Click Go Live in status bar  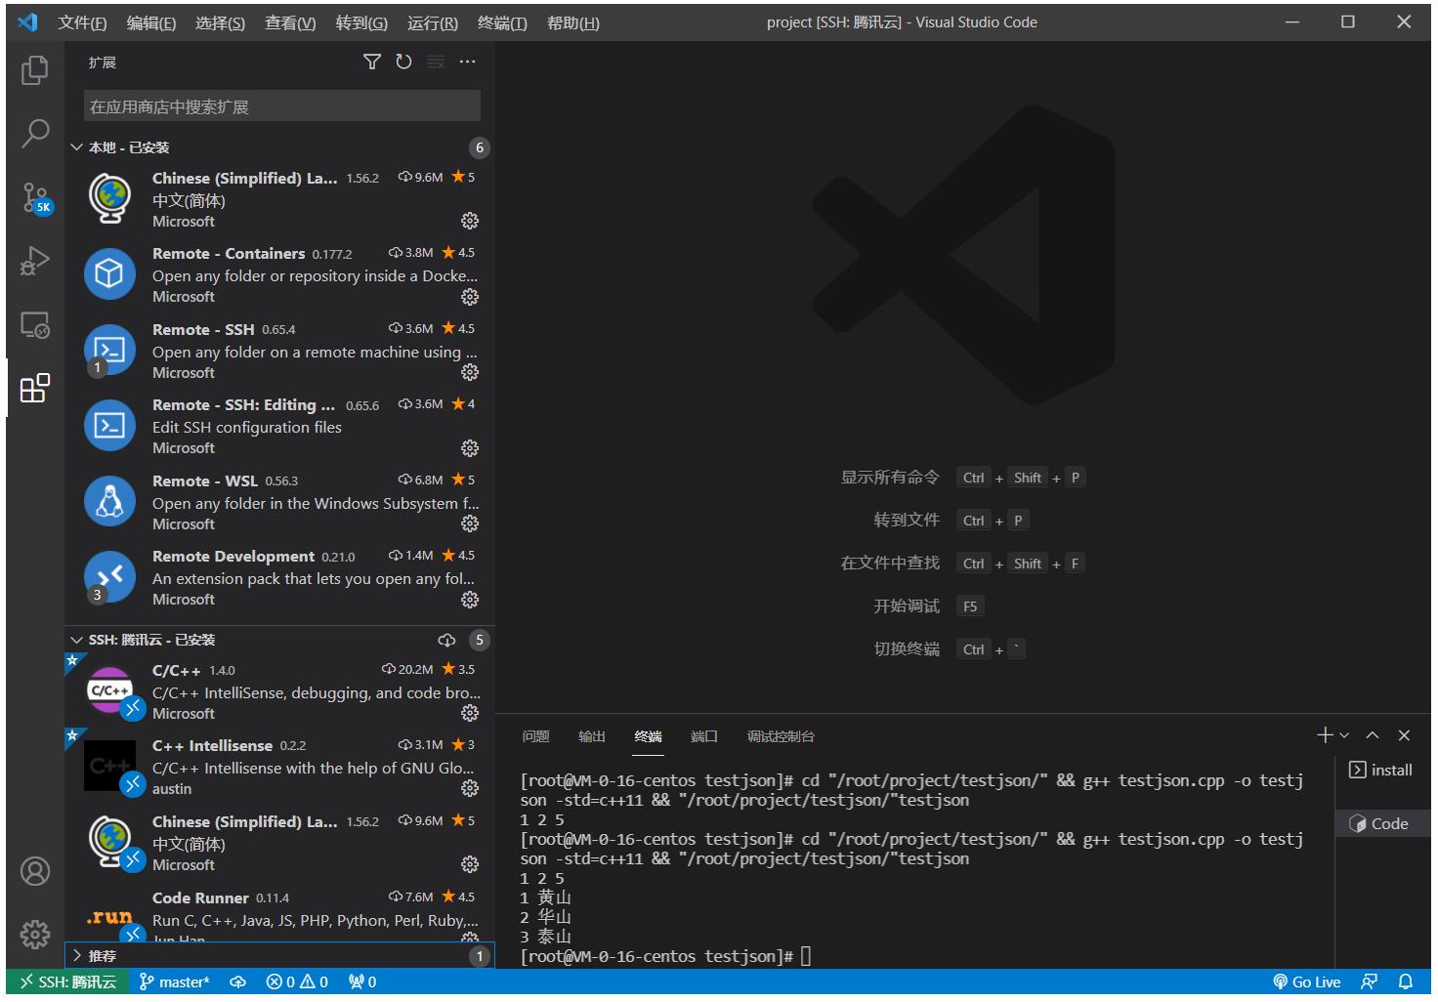[x=1306, y=981]
